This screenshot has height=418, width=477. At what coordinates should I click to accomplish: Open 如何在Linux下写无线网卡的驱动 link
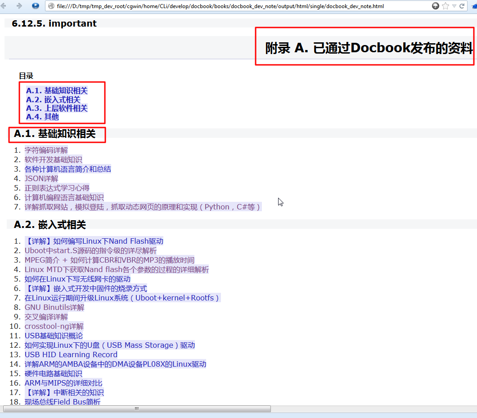(x=77, y=279)
